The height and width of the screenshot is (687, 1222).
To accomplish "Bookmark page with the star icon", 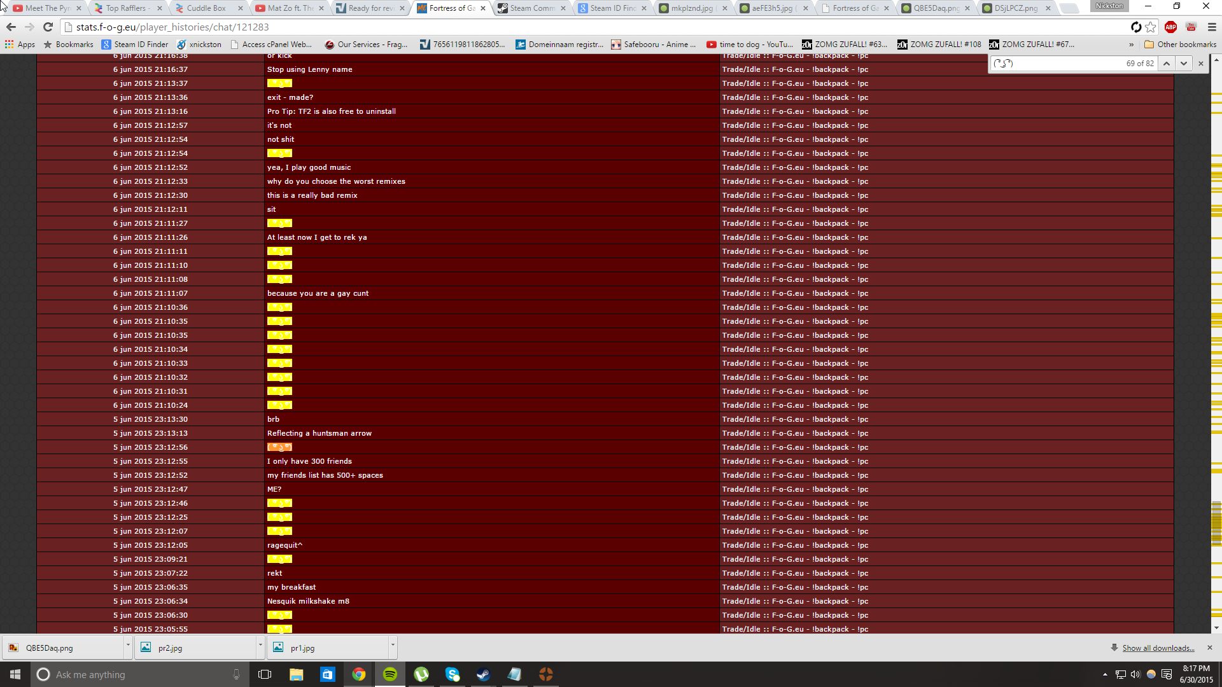I will [1150, 27].
